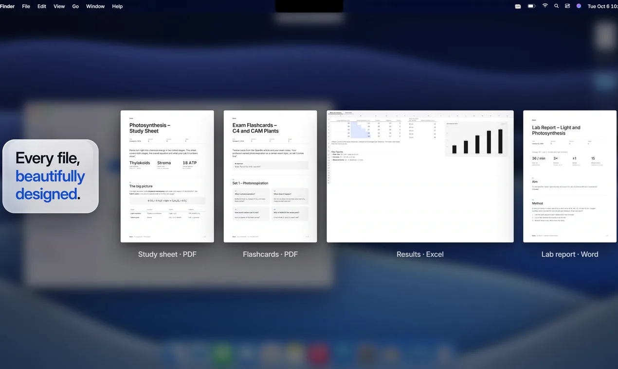Click the 'Study sheet · PDF' caption
618x369 pixels.
167,254
